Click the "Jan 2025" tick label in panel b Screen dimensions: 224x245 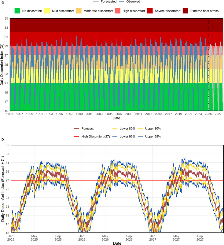pos(11,238)
